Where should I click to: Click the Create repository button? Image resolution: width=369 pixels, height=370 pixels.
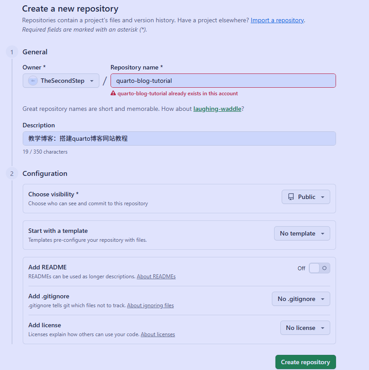point(305,362)
